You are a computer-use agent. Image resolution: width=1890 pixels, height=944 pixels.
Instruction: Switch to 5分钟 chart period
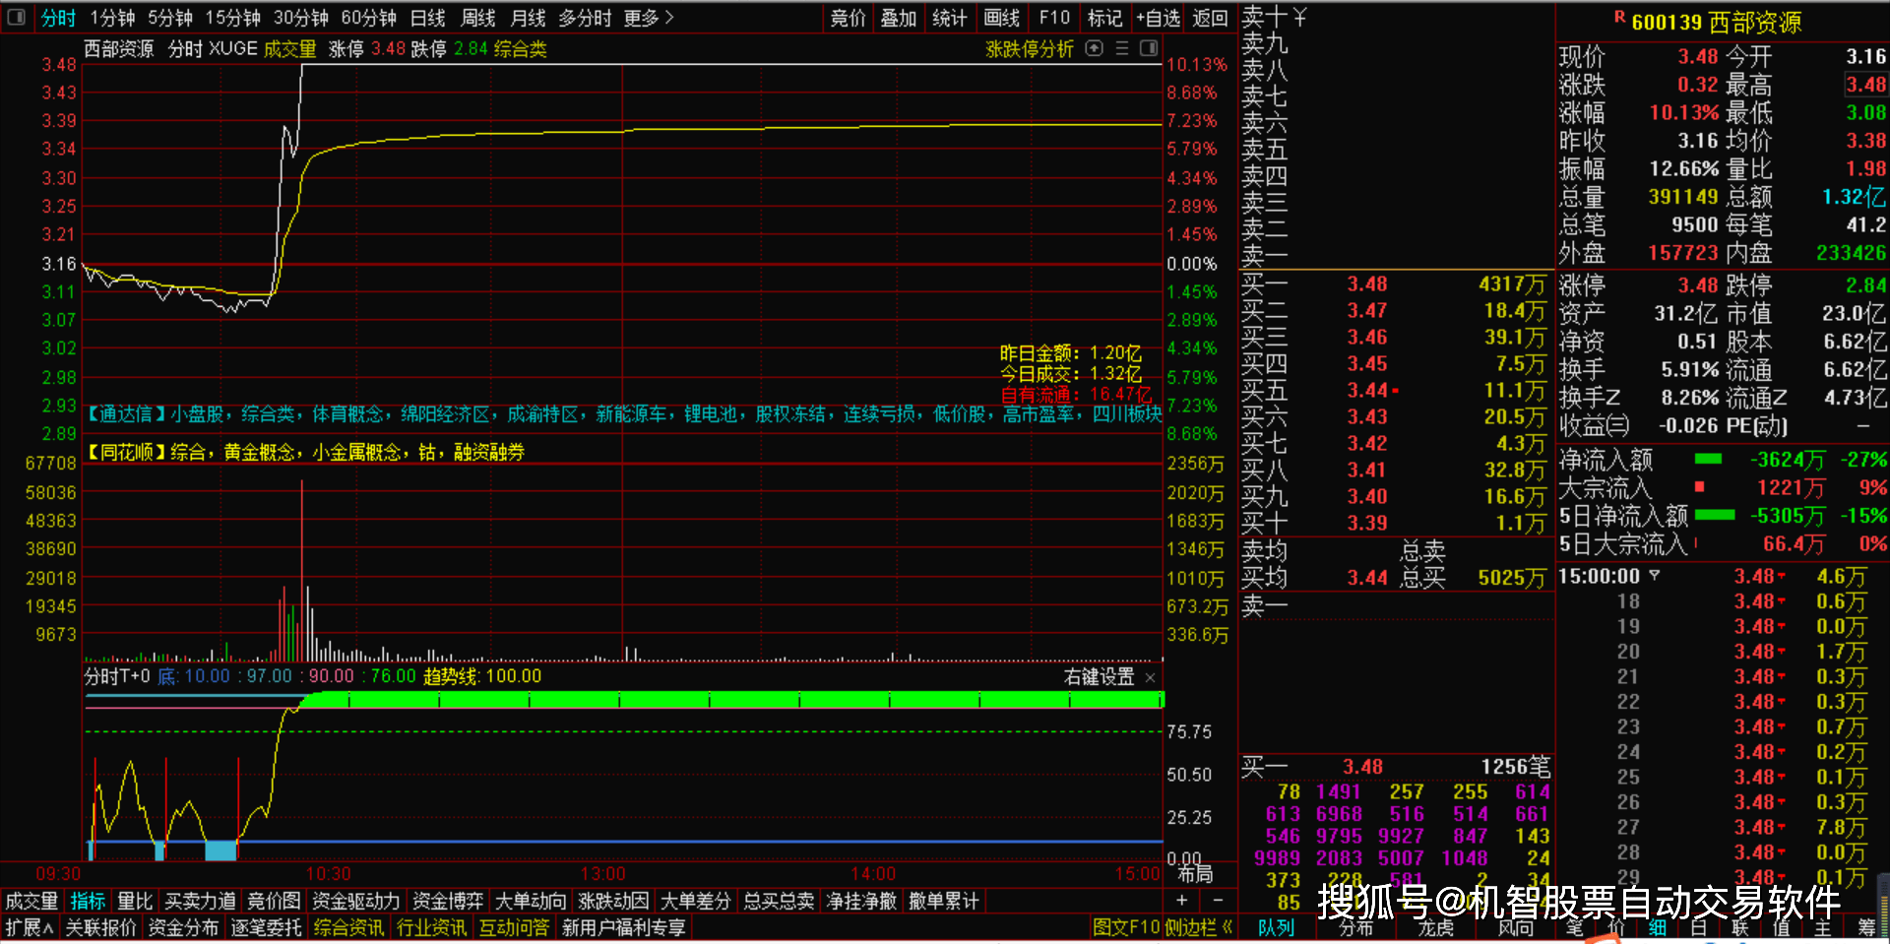click(170, 18)
